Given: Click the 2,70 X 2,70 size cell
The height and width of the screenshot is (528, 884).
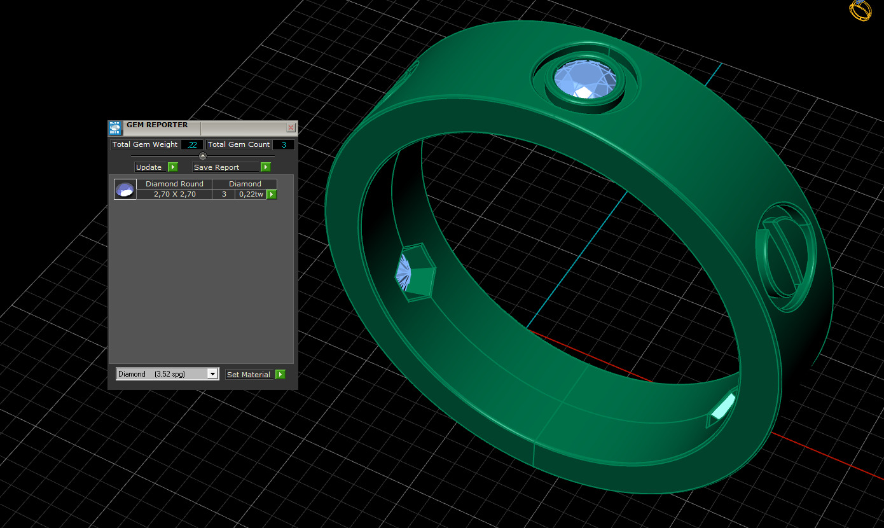Looking at the screenshot, I should click(x=174, y=195).
